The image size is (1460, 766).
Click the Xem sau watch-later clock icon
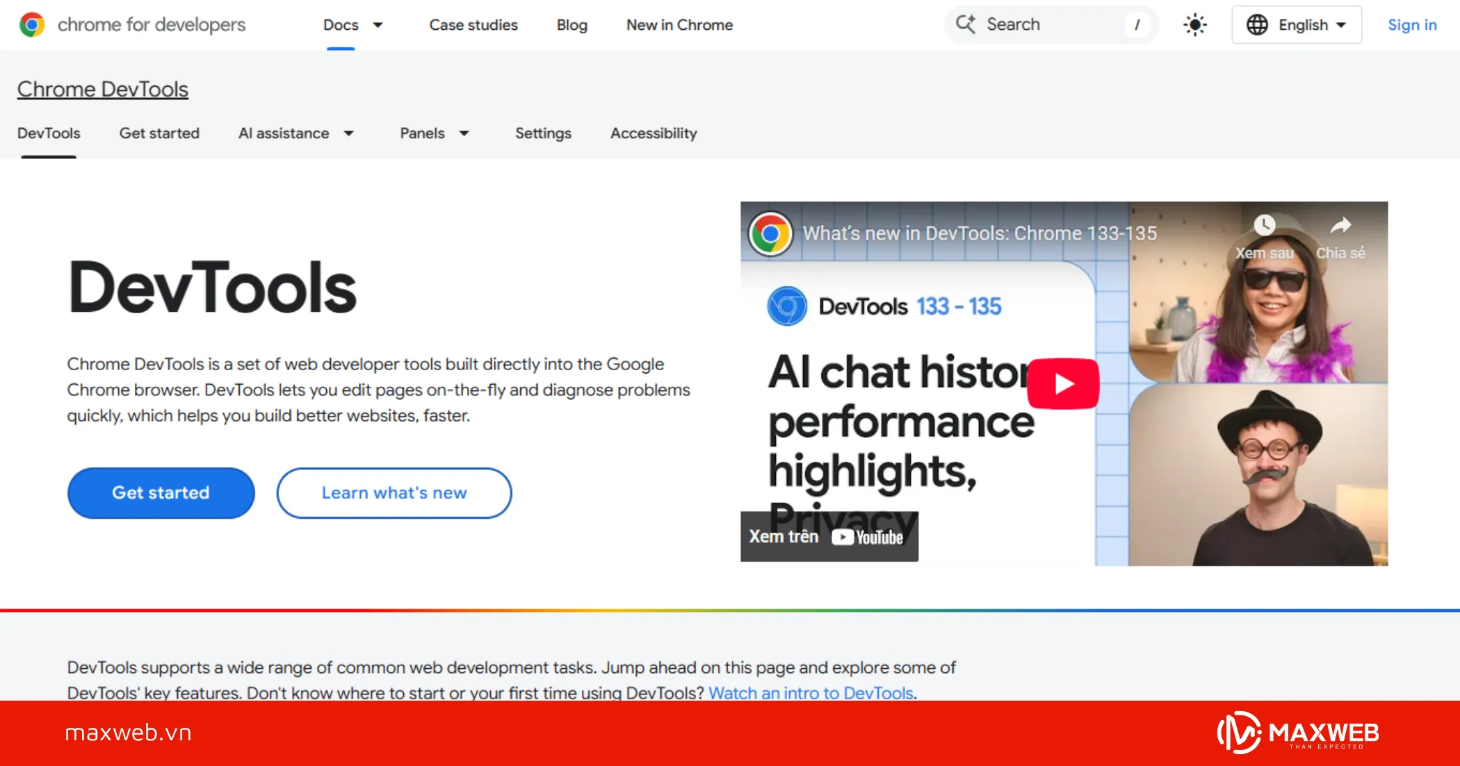tap(1265, 226)
